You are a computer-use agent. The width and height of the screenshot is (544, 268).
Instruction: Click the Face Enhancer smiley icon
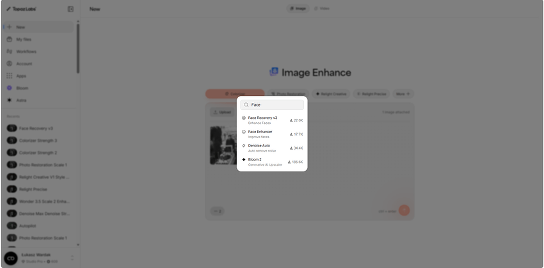point(244,132)
